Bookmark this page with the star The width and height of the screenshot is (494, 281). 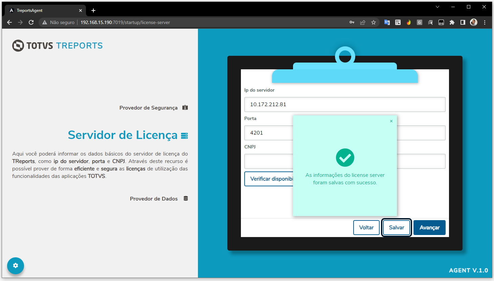[374, 22]
